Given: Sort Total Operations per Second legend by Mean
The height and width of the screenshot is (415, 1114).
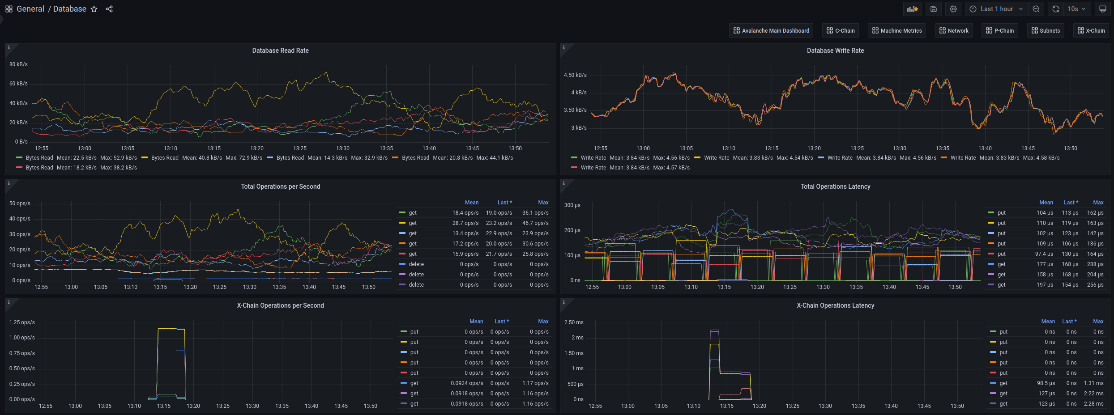Looking at the screenshot, I should tap(471, 203).
